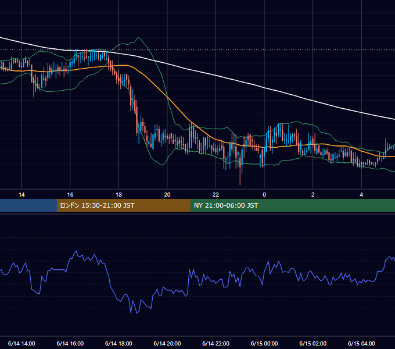Select the 22 hour label on price chart axis

pos(216,195)
